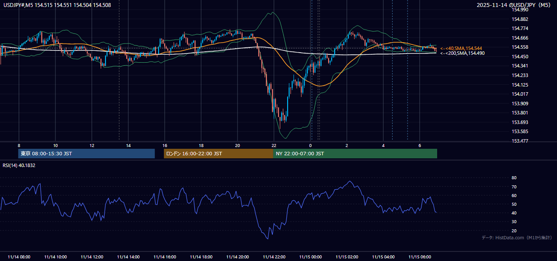Screen dimensions: 557x261
Task: Click price axis value 154.666
Action: point(520,38)
